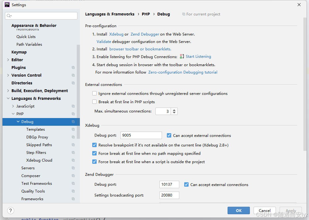Image resolution: width=309 pixels, height=220 pixels.
Task: Open Appearance & Behavior settings
Action: (34, 26)
